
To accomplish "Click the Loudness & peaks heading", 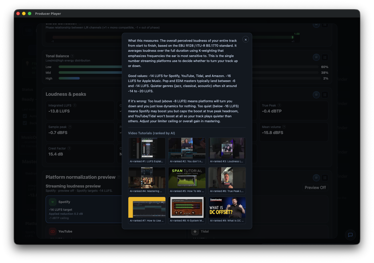I will [x=66, y=94].
